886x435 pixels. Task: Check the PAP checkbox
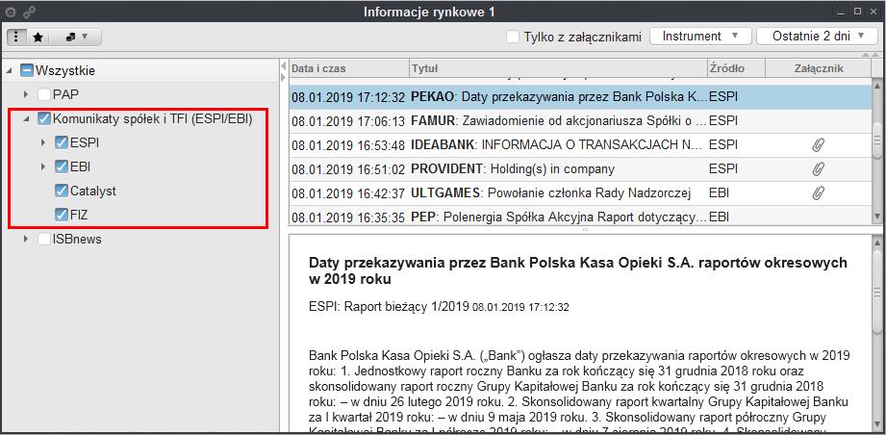click(x=44, y=94)
